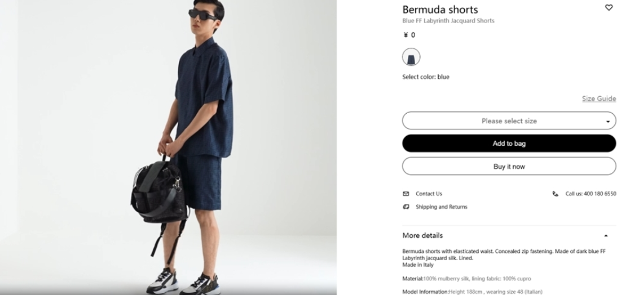
Task: Click the phone call icon
Action: (555, 194)
